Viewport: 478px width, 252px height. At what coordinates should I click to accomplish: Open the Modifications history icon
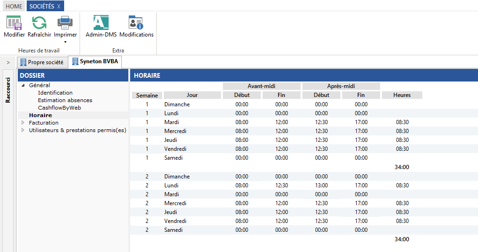click(136, 23)
